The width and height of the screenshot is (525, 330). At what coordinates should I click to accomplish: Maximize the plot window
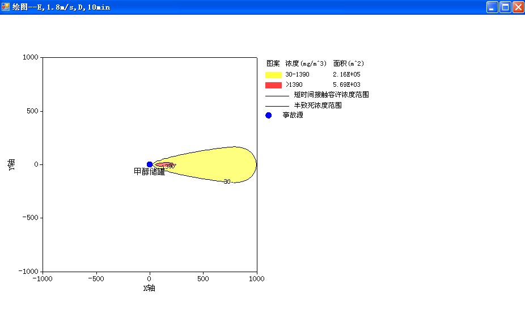(505, 7)
